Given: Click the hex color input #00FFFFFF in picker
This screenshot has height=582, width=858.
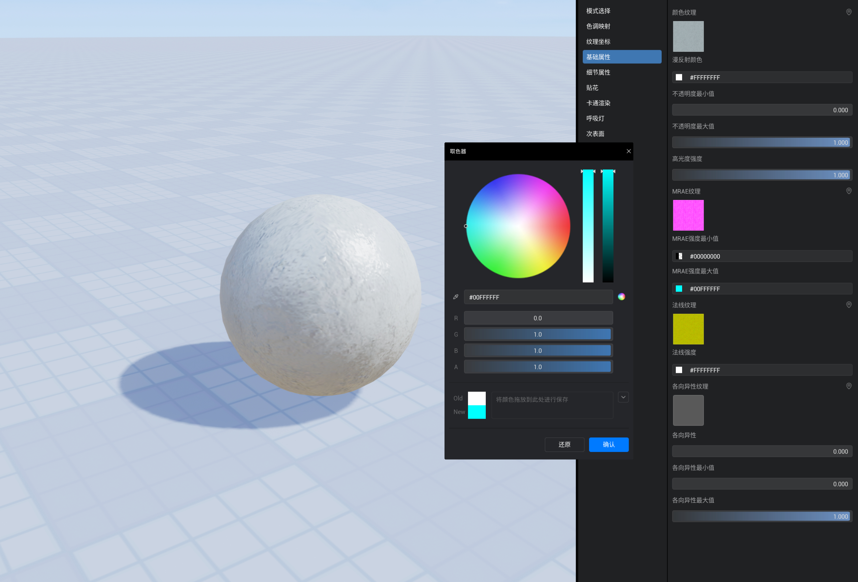Looking at the screenshot, I should pyautogui.click(x=538, y=297).
